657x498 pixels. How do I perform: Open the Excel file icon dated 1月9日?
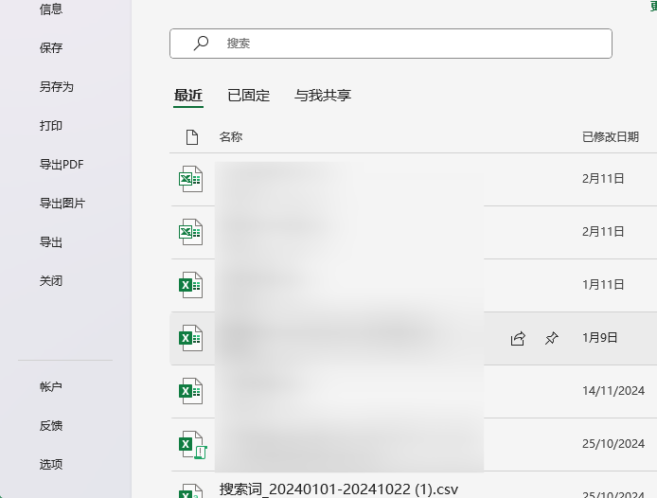point(190,338)
